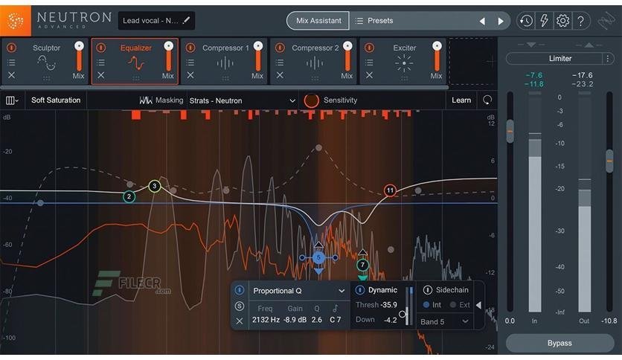
Task: Click the Learn button
Action: tap(461, 100)
